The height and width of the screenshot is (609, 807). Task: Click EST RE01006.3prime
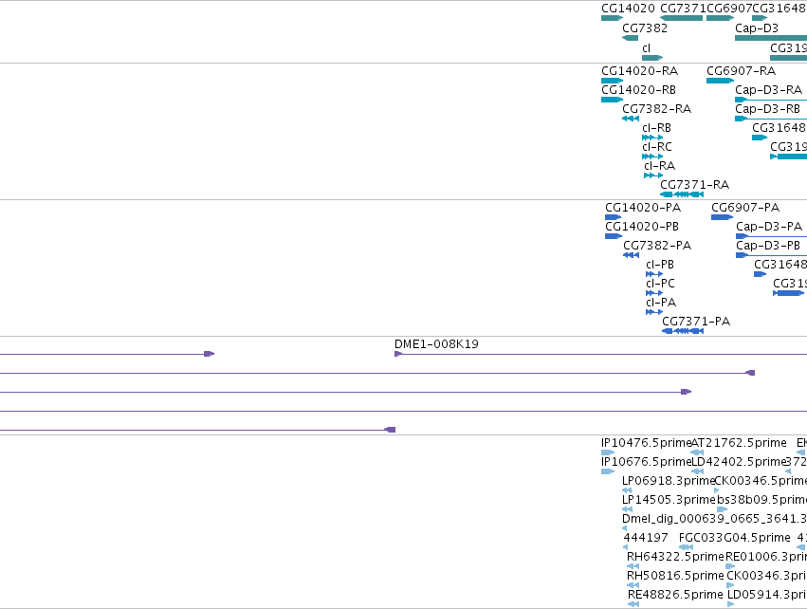(x=730, y=566)
